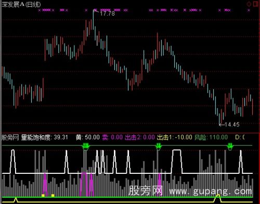Click the 黄: 50.00 indicator value
Image resolution: width=260 pixels, height=204 pixels.
click(x=88, y=137)
